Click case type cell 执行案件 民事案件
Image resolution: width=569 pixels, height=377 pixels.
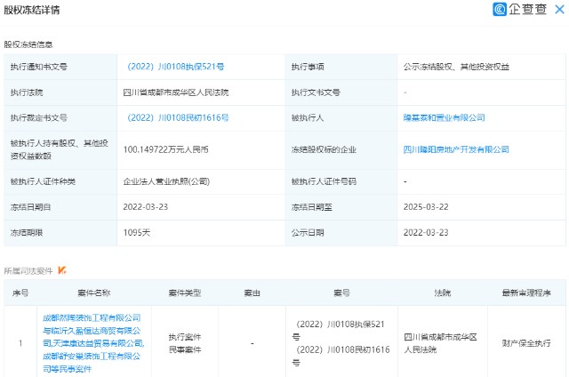[185, 343]
